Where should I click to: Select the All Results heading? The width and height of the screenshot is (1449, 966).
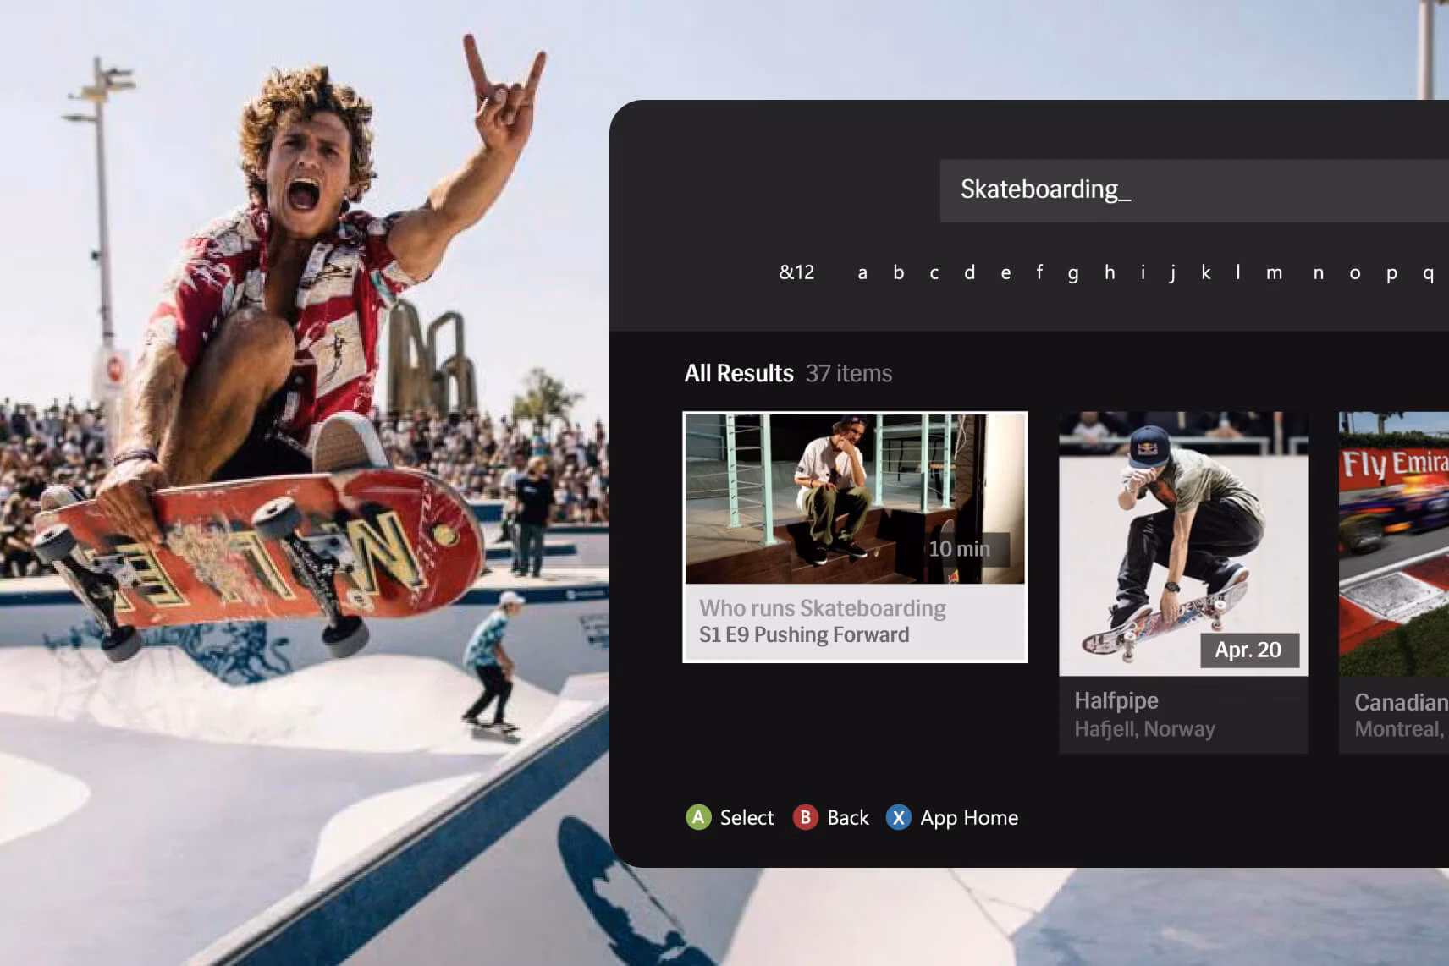(x=739, y=373)
